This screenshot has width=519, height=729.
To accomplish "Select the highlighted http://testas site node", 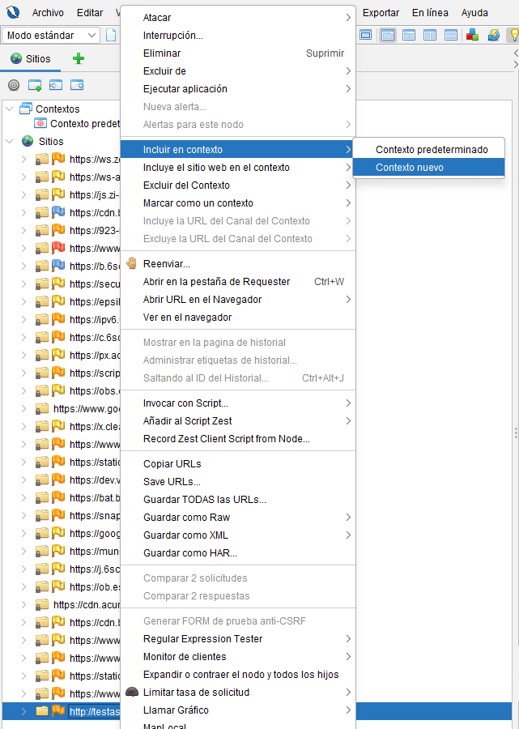I will click(x=94, y=711).
